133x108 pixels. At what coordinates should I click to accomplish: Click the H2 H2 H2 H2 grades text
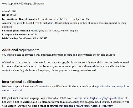[40, 39]
